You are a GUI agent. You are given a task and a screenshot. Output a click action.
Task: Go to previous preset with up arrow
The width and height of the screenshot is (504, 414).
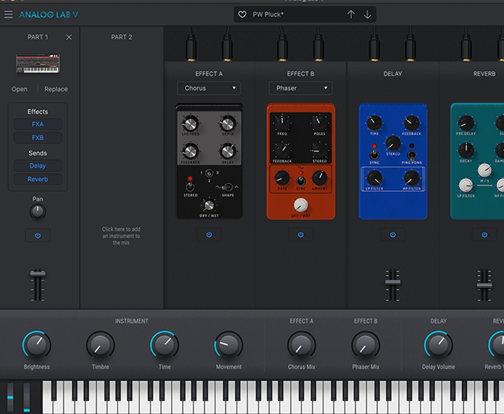(x=351, y=15)
